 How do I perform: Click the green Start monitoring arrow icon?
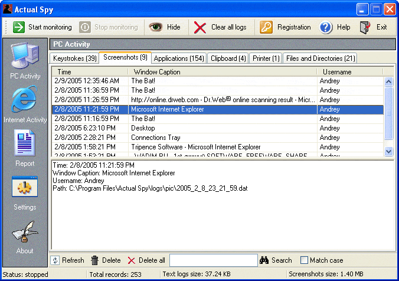pos(19,27)
